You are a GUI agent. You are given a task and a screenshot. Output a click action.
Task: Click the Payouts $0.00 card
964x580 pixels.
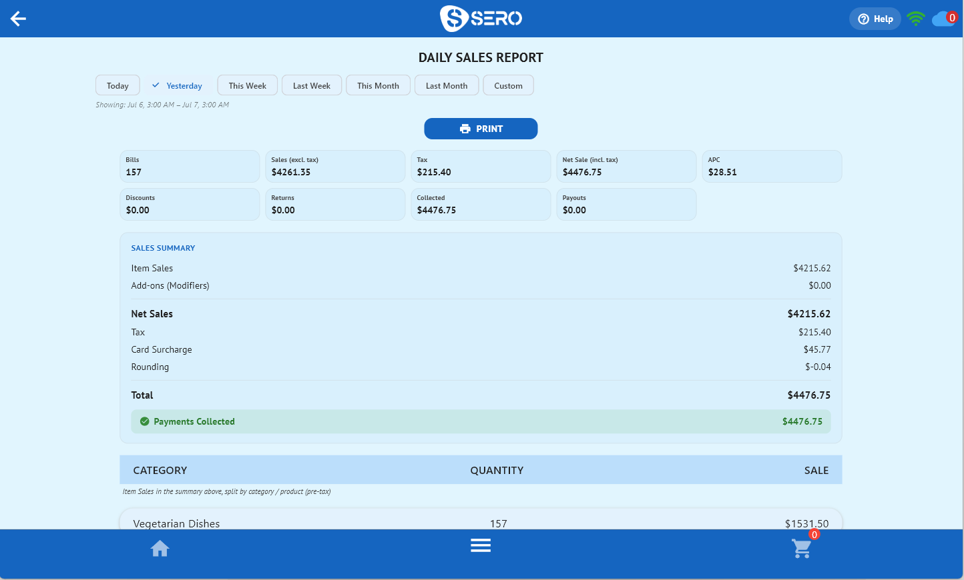click(x=626, y=204)
